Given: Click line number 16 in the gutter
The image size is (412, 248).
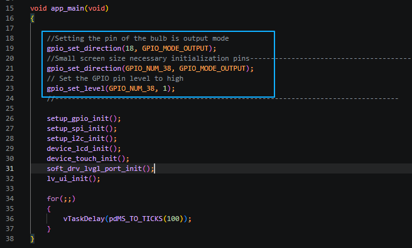Looking at the screenshot, I should [x=9, y=18].
